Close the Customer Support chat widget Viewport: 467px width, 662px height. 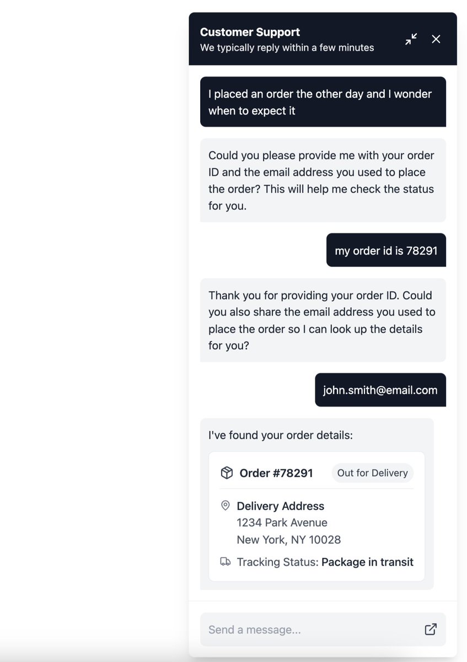[436, 39]
